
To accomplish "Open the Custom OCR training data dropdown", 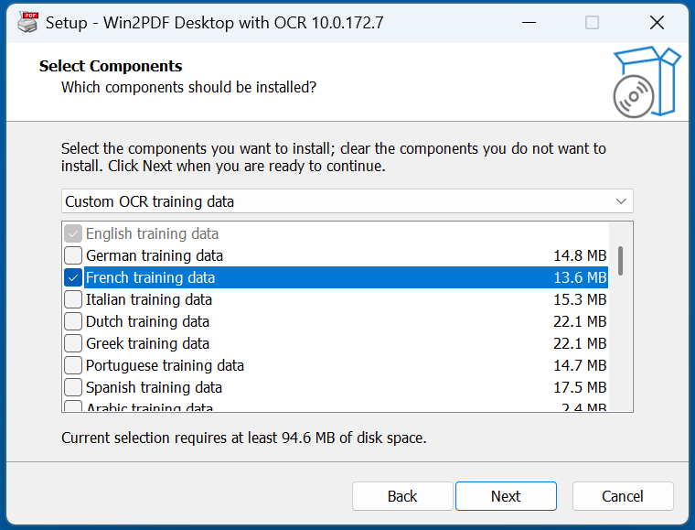I will tap(347, 201).
